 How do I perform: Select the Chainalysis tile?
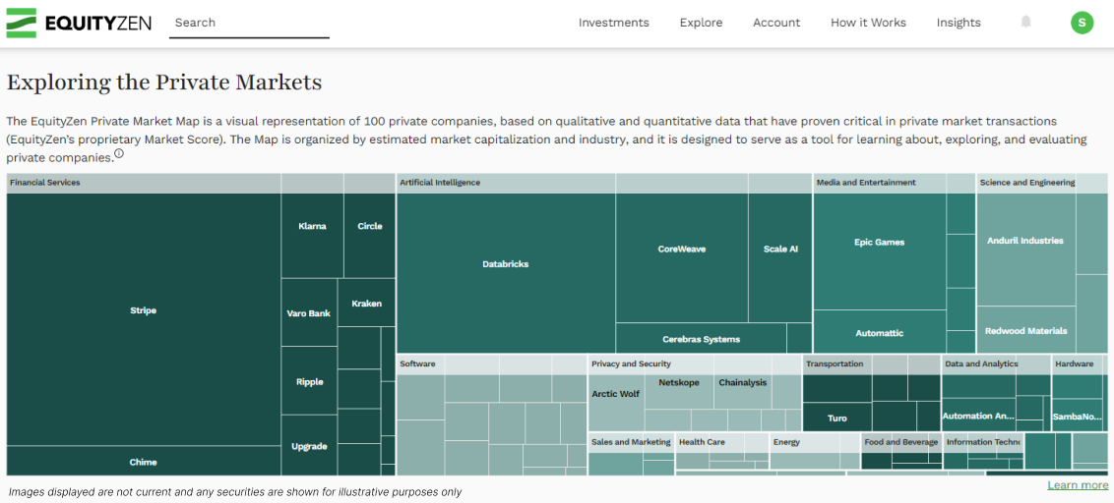[742, 392]
